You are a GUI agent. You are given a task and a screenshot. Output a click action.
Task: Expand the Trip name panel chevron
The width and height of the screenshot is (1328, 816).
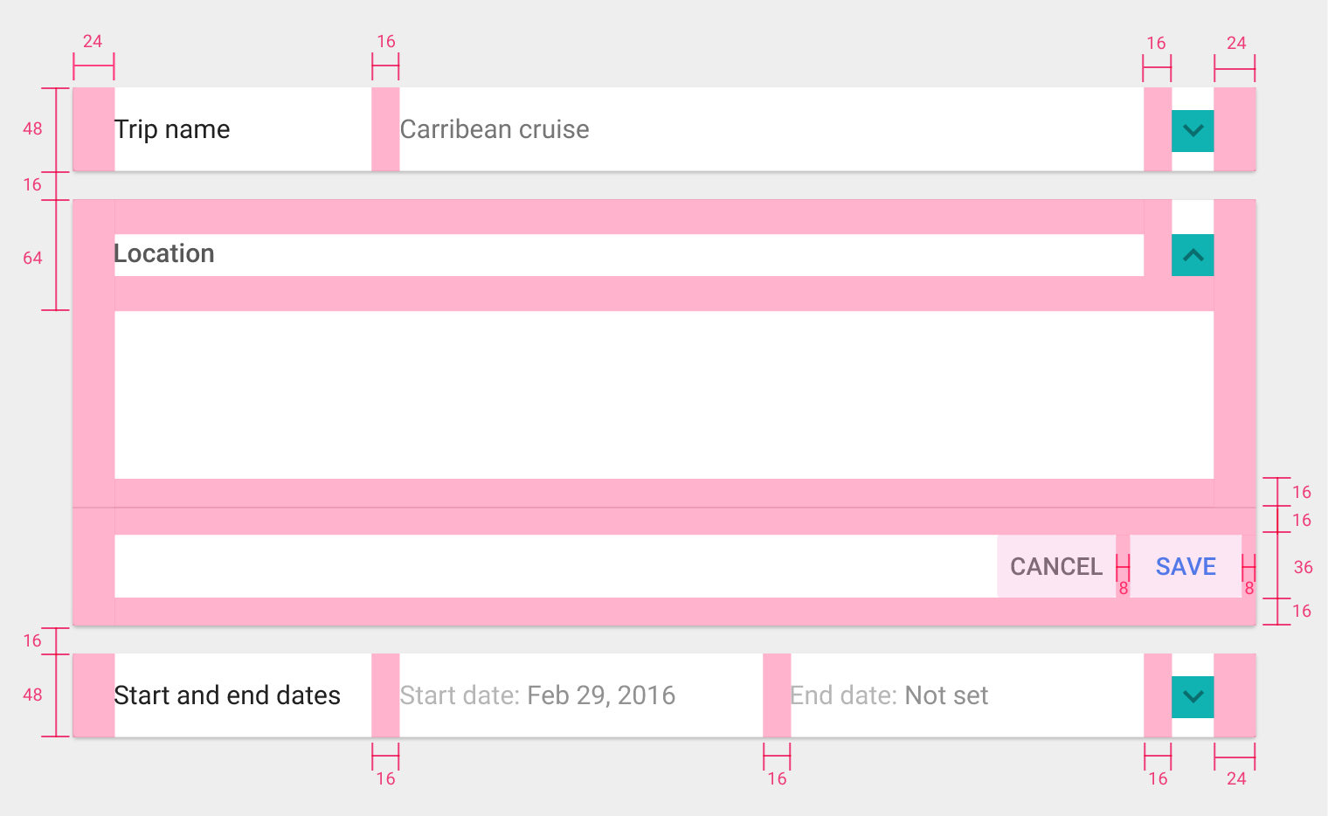point(1193,131)
